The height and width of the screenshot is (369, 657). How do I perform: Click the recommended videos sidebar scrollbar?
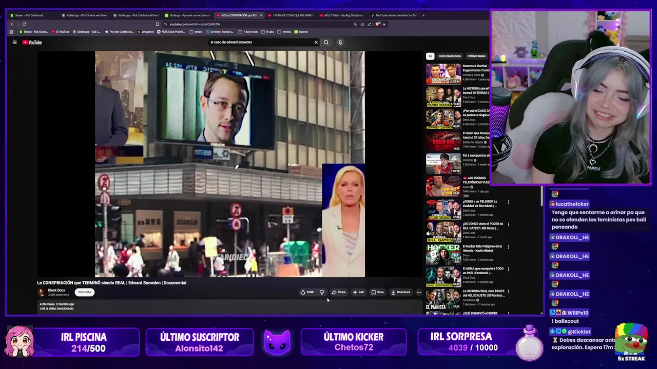point(542,196)
